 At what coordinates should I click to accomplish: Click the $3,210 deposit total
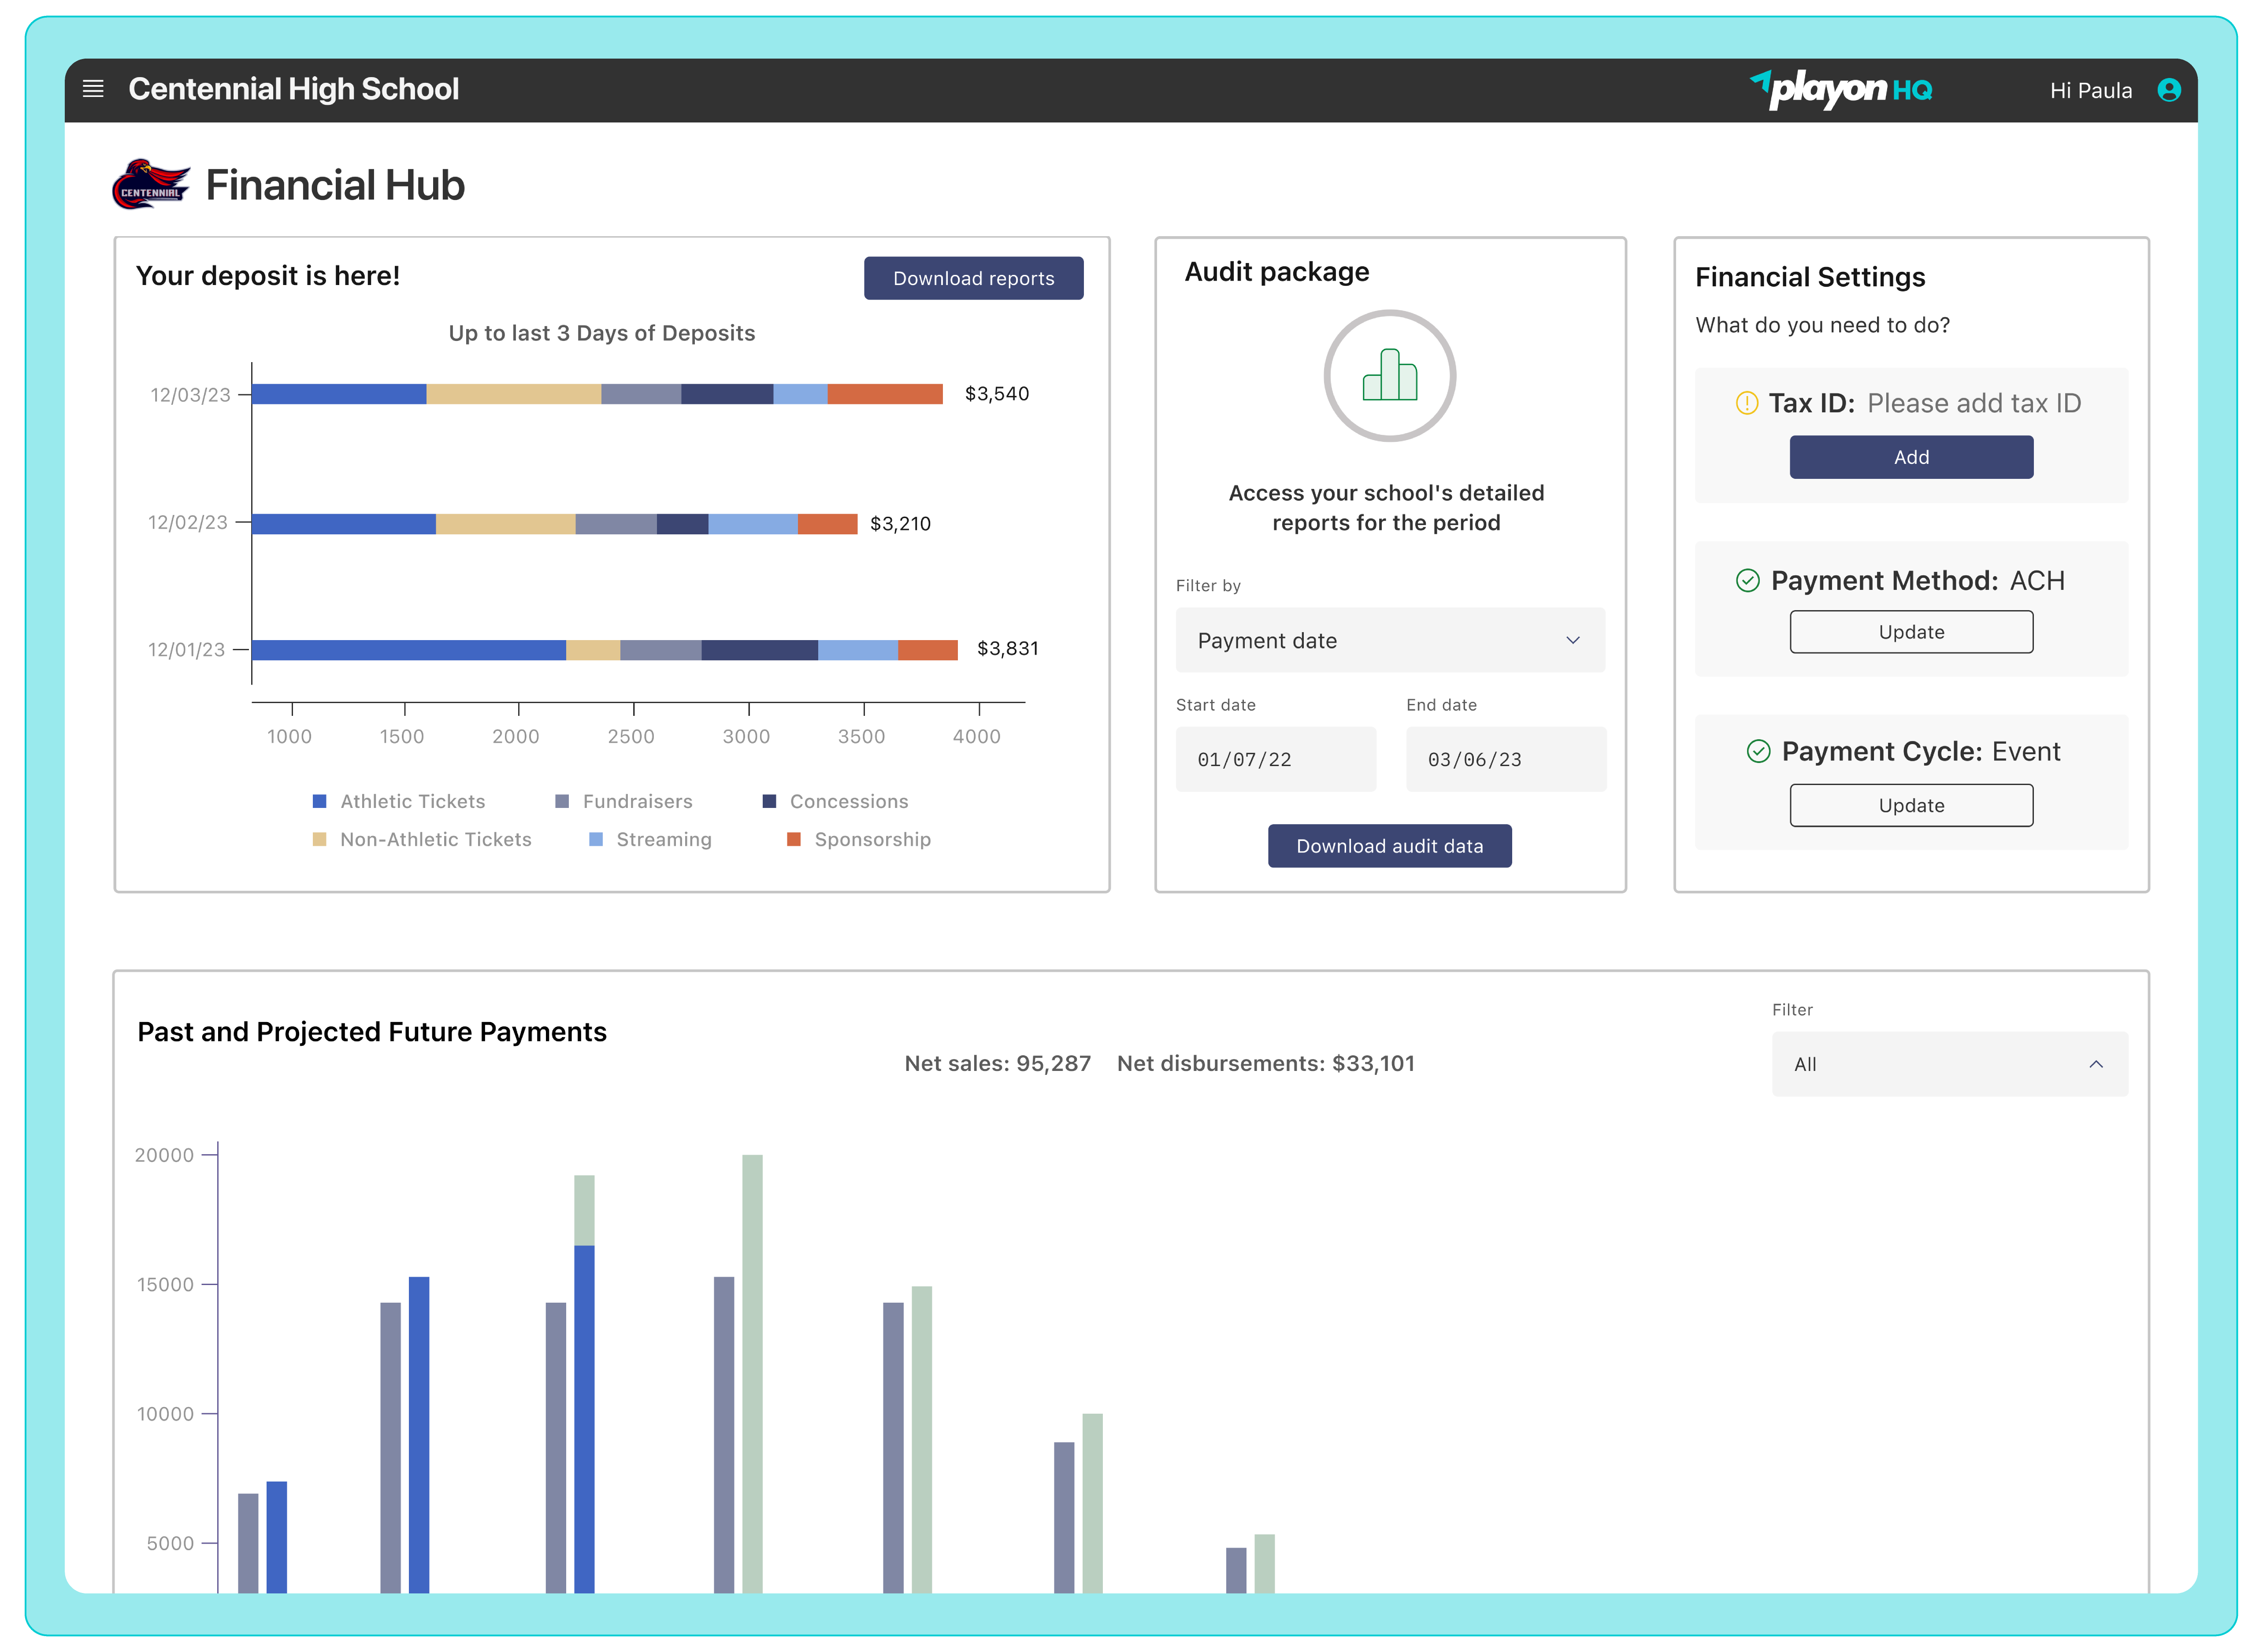(x=900, y=523)
